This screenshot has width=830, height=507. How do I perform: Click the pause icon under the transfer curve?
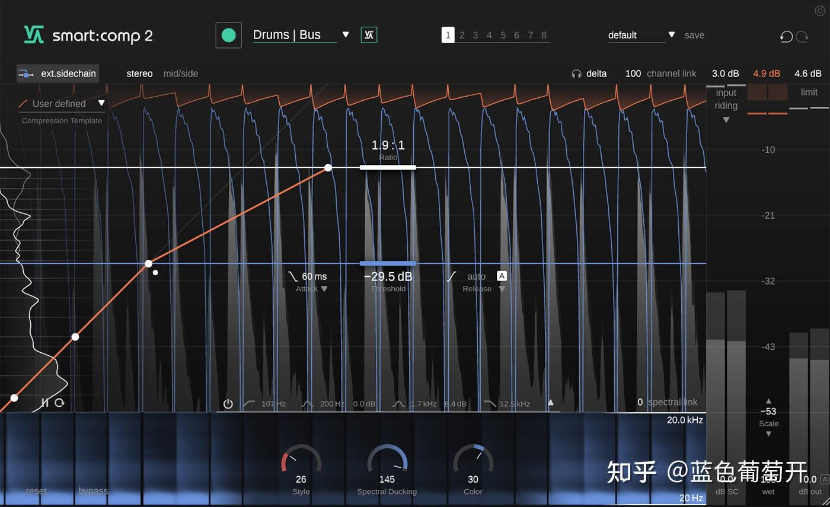(45, 402)
